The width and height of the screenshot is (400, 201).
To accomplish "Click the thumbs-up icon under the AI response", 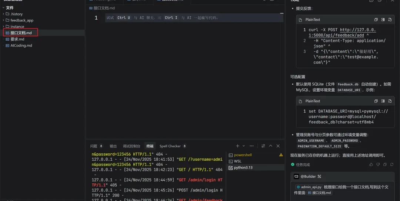I will [x=371, y=164].
